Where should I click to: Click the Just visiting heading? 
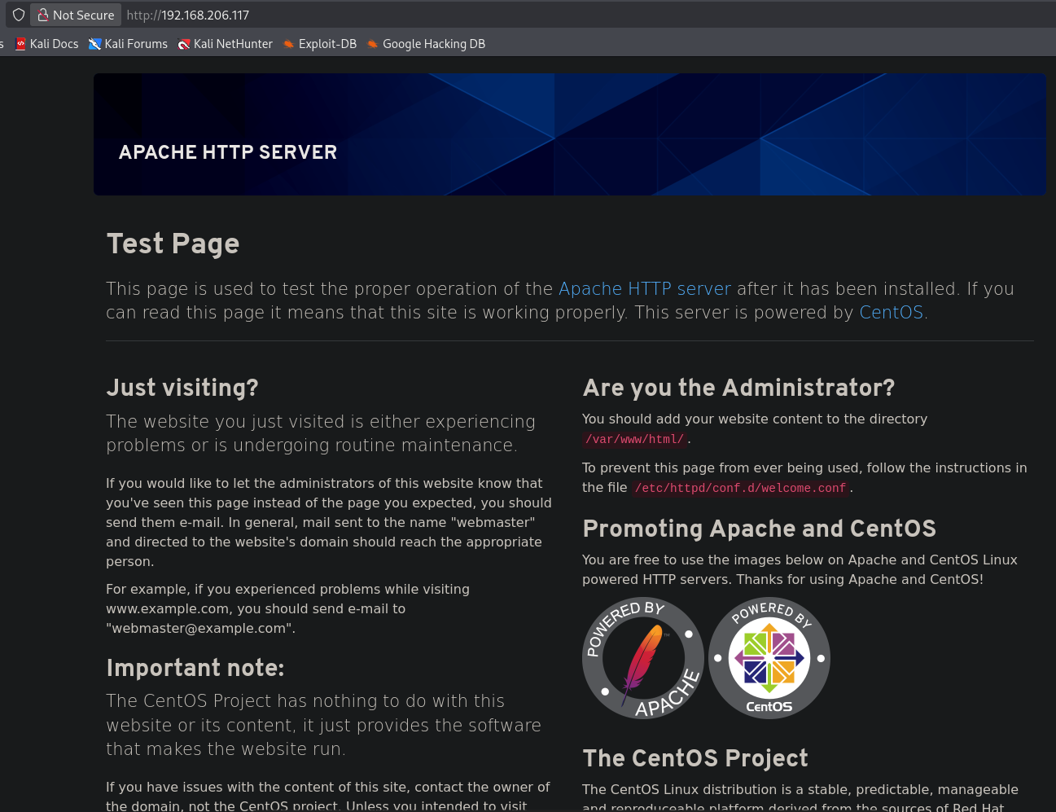(x=182, y=388)
